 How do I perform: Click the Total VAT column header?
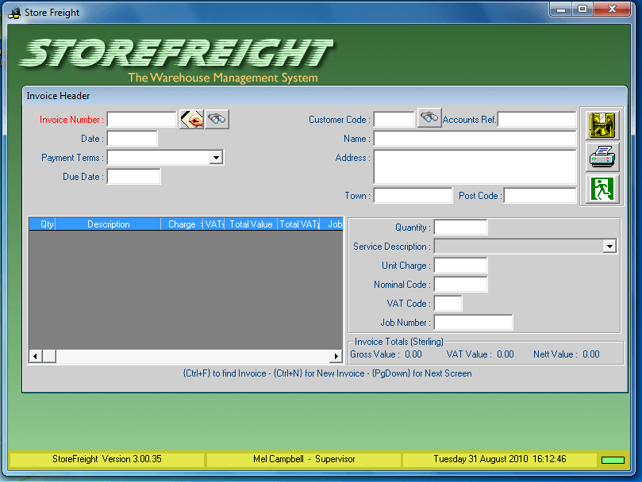298,224
